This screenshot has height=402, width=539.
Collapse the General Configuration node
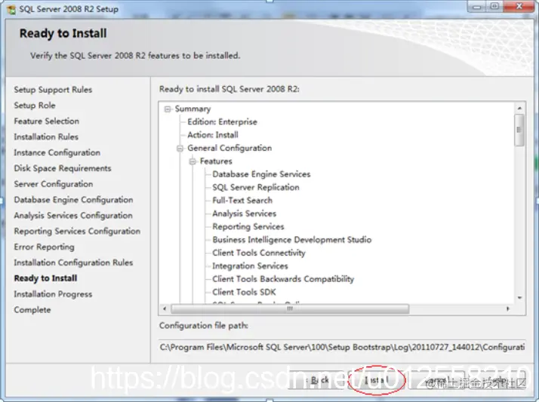point(180,149)
